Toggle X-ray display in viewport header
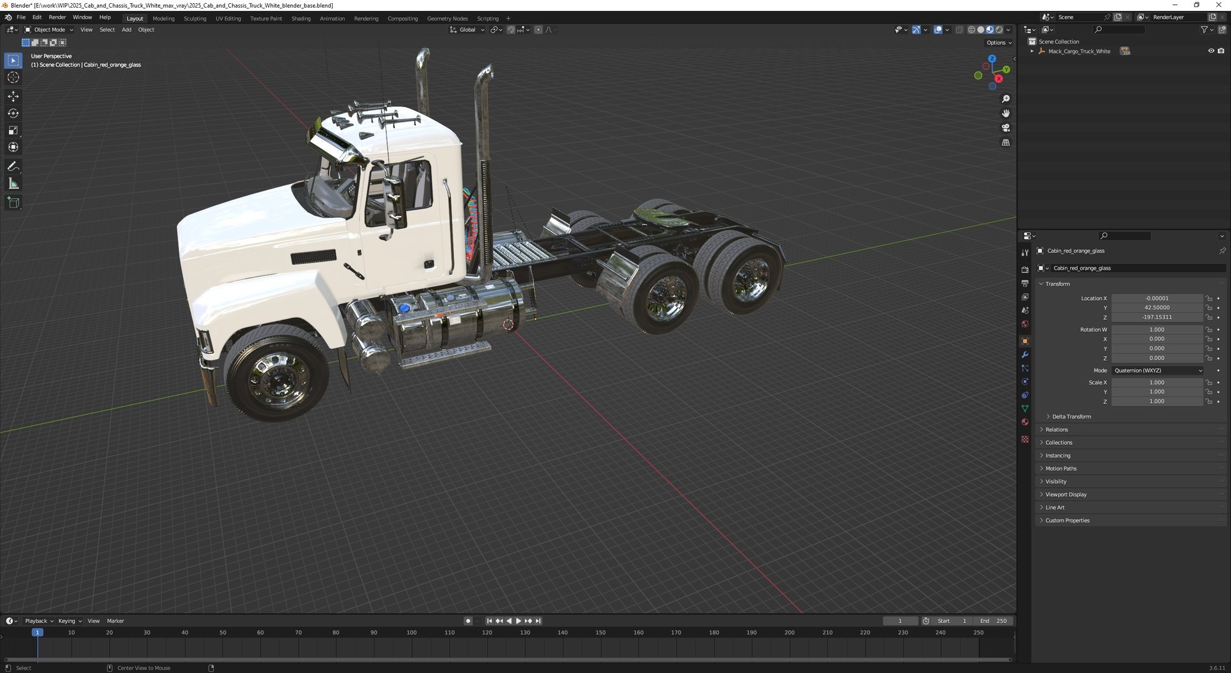The image size is (1231, 673). point(959,30)
